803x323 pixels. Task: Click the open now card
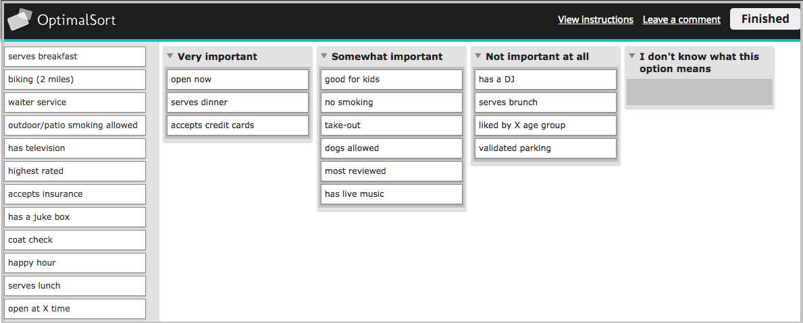point(238,80)
